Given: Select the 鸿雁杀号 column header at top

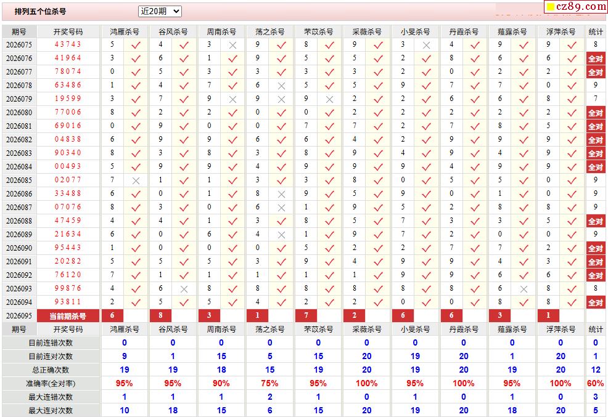Looking at the screenshot, I should pos(125,31).
